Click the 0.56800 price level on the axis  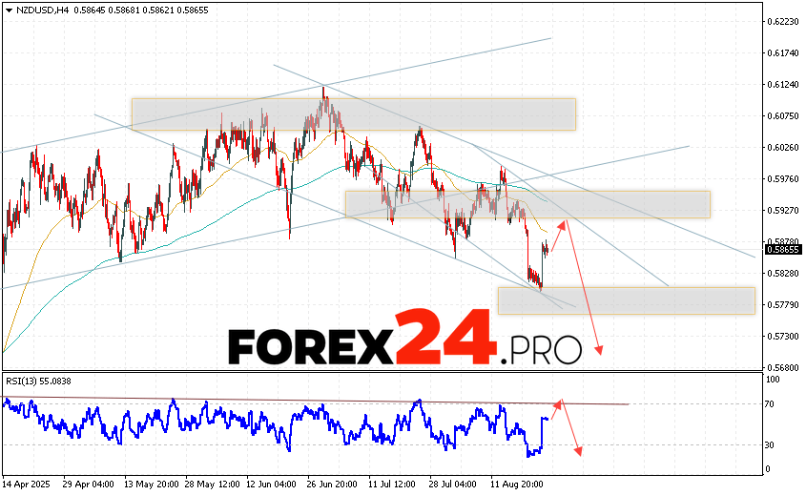point(783,367)
